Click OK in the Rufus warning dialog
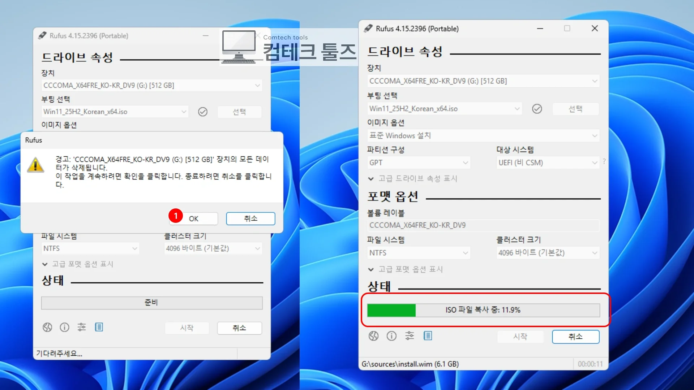The height and width of the screenshot is (390, 694). [193, 218]
